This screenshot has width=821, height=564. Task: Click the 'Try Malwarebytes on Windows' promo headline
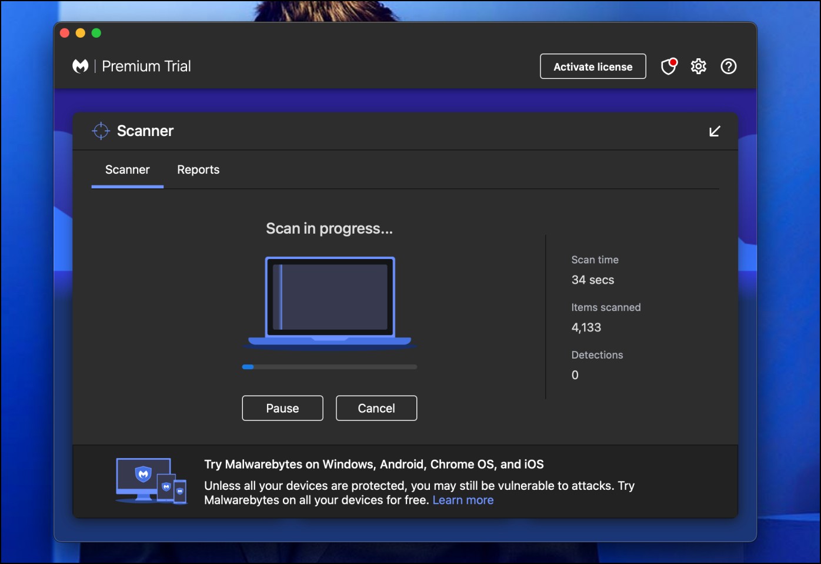point(373,464)
